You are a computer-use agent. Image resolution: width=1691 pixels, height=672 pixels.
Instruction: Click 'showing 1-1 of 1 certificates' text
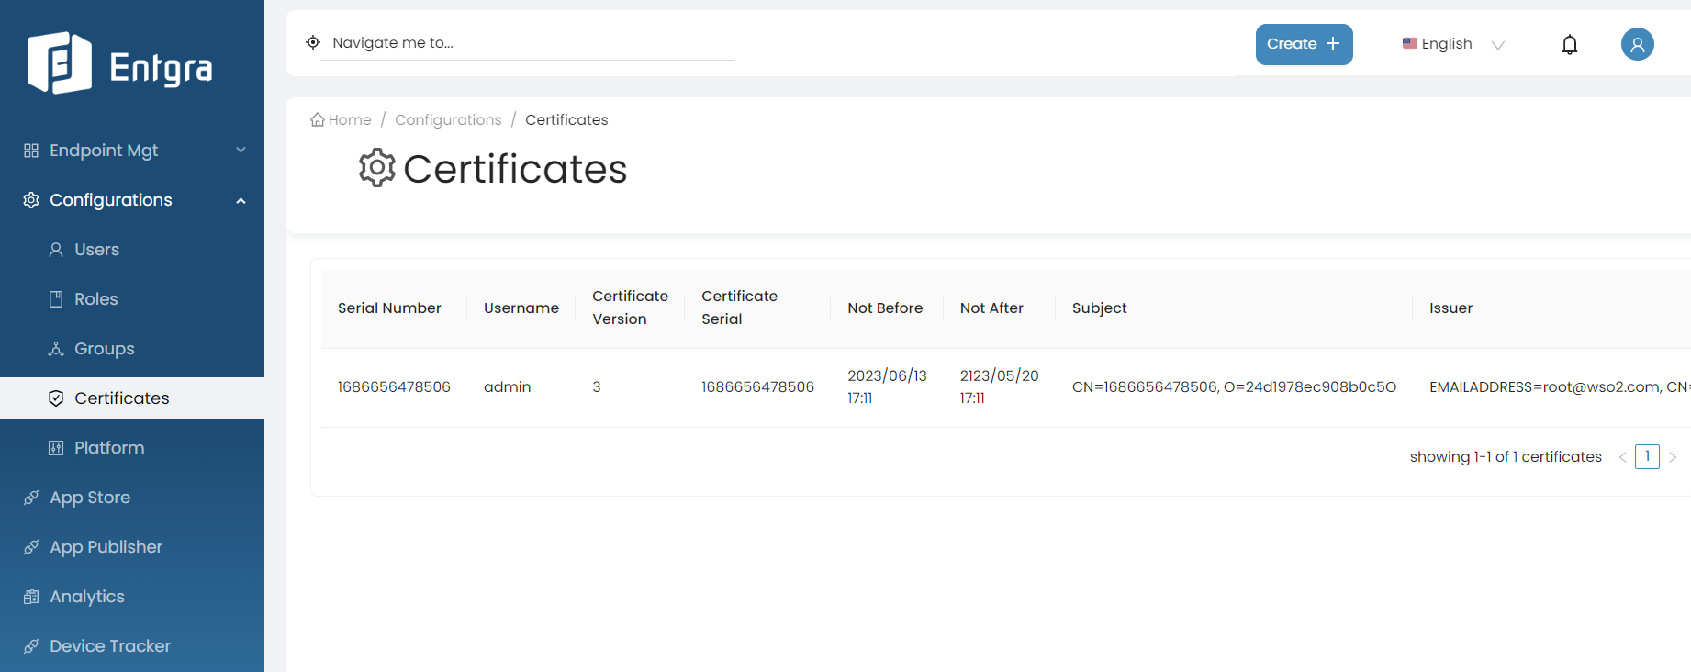point(1506,457)
